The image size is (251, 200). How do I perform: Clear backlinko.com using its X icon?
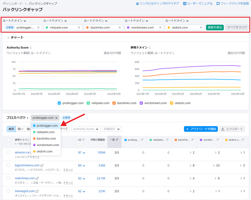pos(119,27)
